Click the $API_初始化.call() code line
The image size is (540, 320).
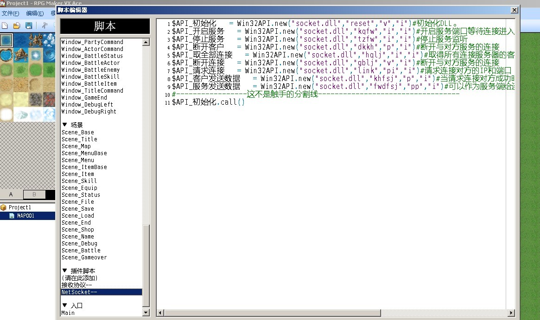(x=209, y=102)
